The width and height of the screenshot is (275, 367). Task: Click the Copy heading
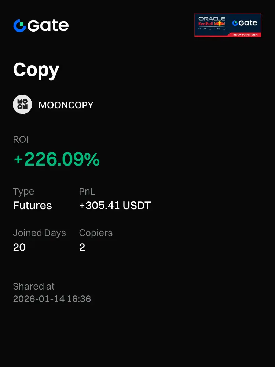(36, 70)
